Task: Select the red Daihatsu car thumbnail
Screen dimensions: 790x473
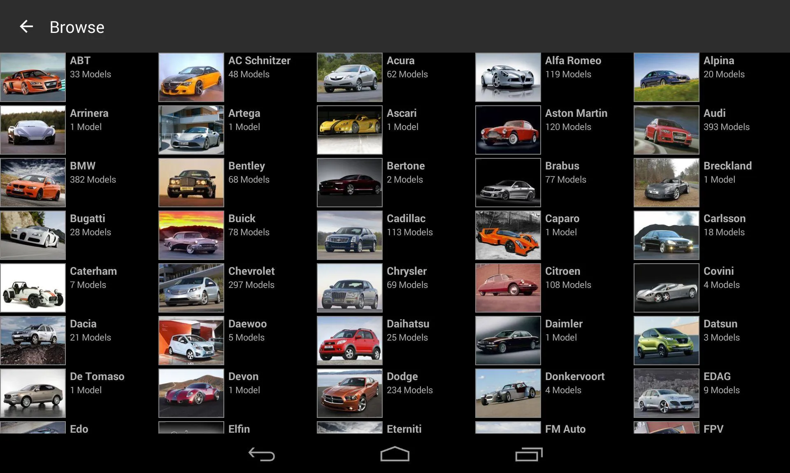Action: click(x=350, y=341)
